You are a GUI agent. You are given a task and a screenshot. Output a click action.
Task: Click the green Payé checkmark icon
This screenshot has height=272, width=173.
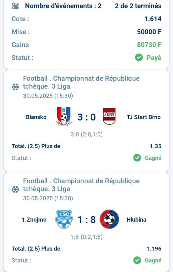139,58
